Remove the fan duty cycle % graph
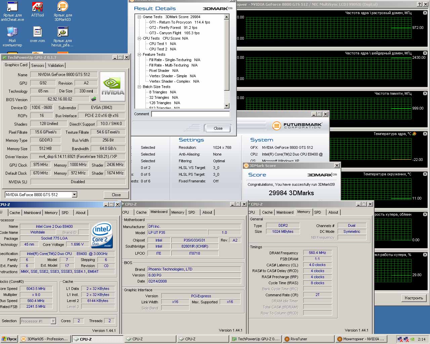The height and width of the screenshot is (344, 430). tap(425, 255)
